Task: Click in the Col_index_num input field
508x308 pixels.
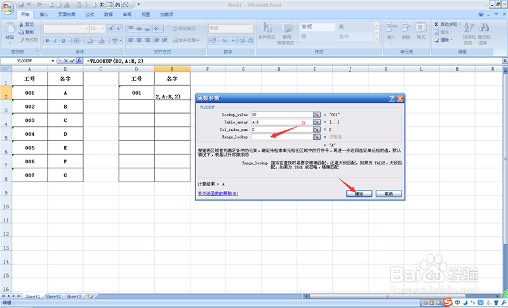Action: pos(282,130)
